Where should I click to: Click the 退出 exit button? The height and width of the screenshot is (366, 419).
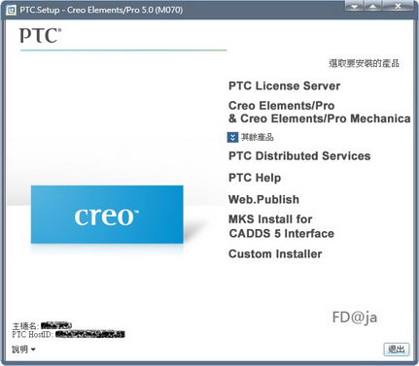pyautogui.click(x=397, y=349)
